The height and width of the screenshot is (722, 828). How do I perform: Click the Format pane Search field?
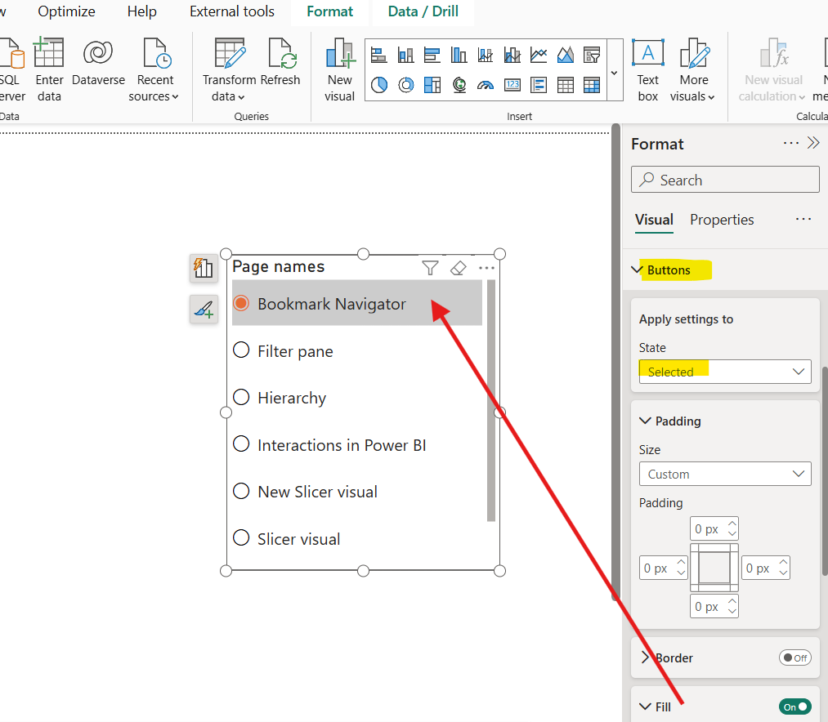coord(724,180)
